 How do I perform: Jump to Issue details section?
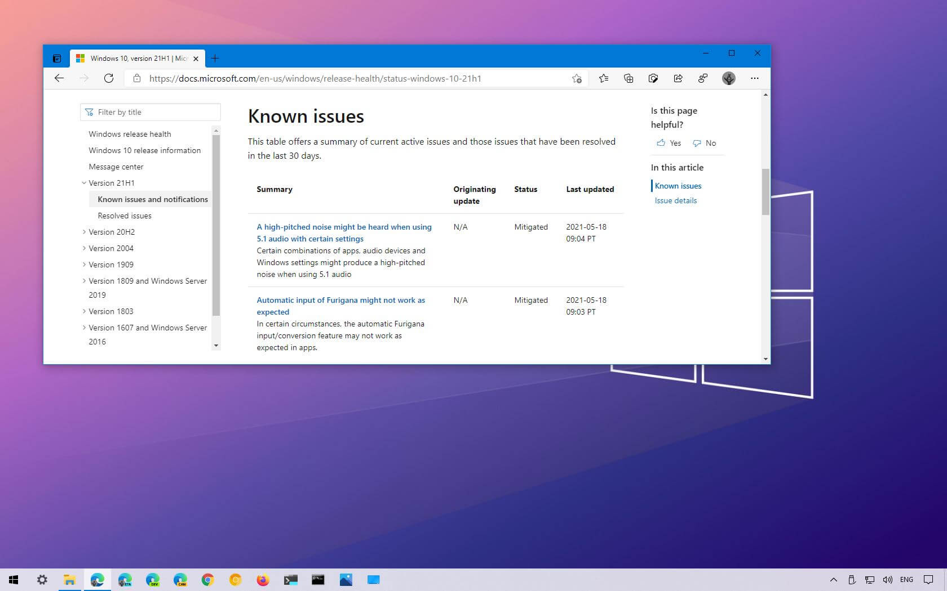[x=675, y=200]
